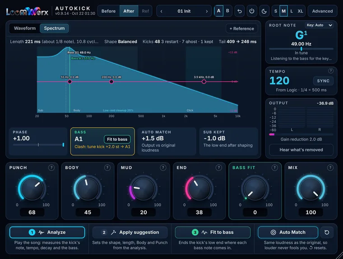343x259 pixels.
Task: Click the End value field 38
Action: (199, 212)
